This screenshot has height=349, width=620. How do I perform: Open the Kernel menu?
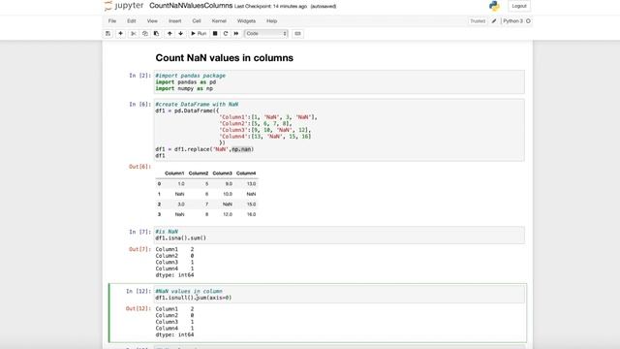(219, 21)
